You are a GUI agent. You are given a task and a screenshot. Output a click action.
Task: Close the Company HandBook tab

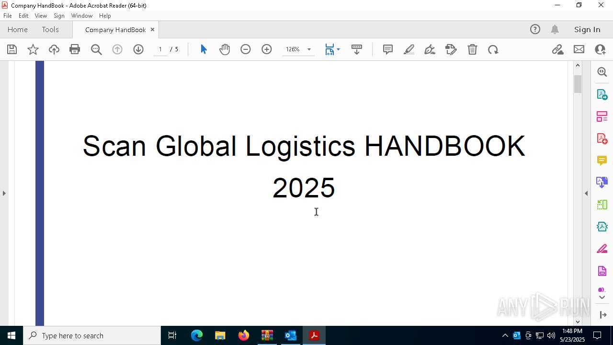152,29
